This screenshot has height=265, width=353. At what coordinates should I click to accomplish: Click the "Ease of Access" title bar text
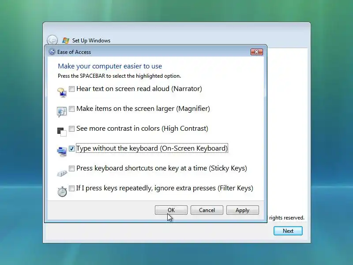pyautogui.click(x=74, y=52)
